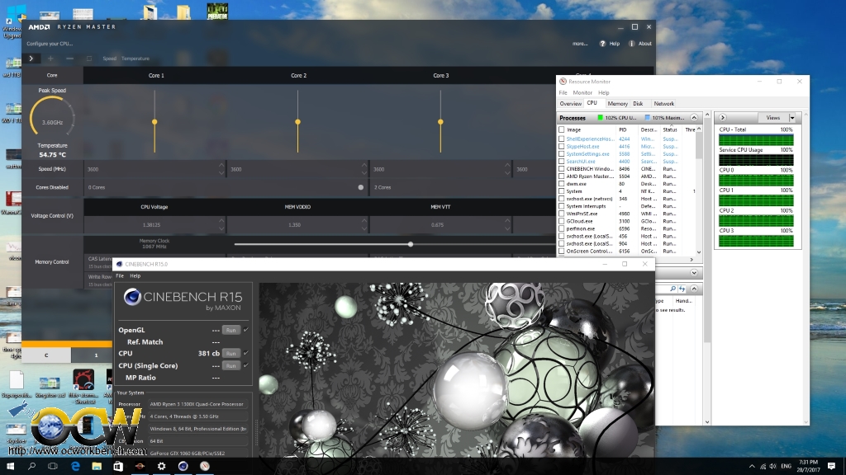Select profile tab C in Ryzen Master
846x475 pixels.
[46, 355]
